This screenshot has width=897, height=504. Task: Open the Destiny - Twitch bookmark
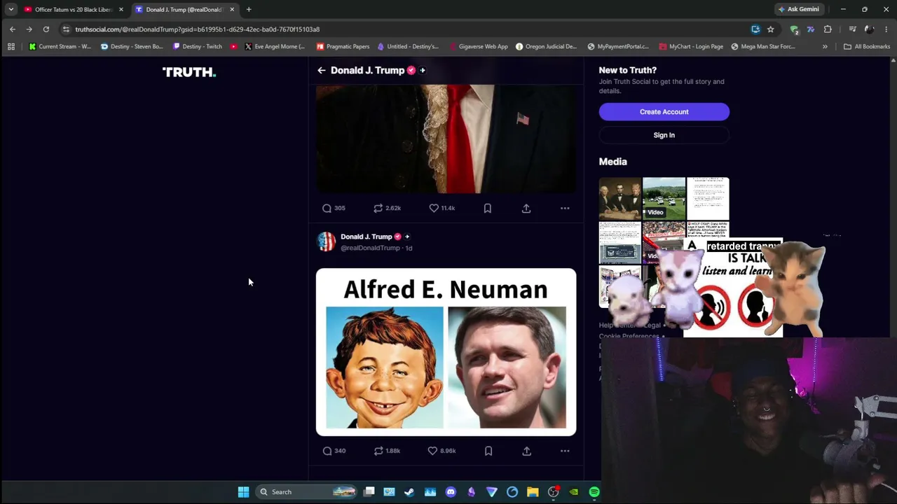[x=198, y=47]
